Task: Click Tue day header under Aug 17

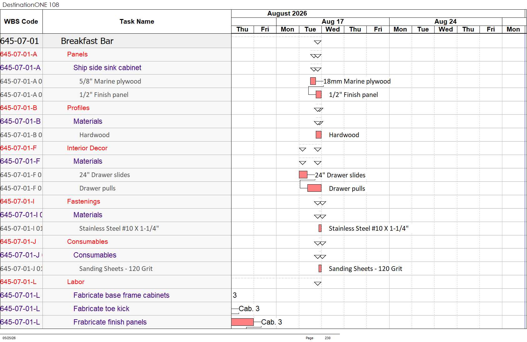Action: pos(310,29)
